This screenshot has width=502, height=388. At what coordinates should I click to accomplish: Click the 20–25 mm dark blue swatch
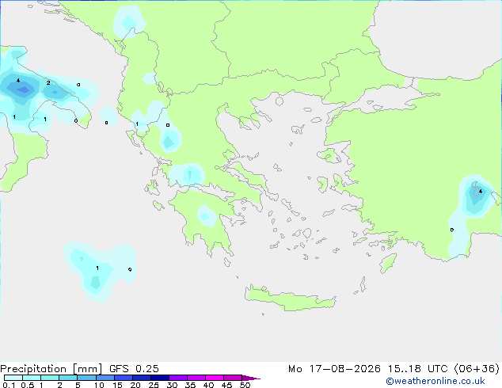click(x=142, y=378)
